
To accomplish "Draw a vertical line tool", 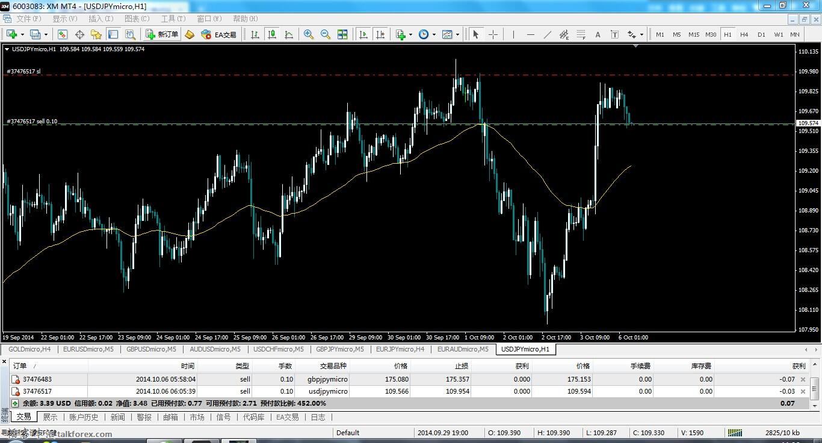I will (x=513, y=34).
